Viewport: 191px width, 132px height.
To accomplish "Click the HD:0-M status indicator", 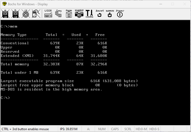I will pos(141,129).
